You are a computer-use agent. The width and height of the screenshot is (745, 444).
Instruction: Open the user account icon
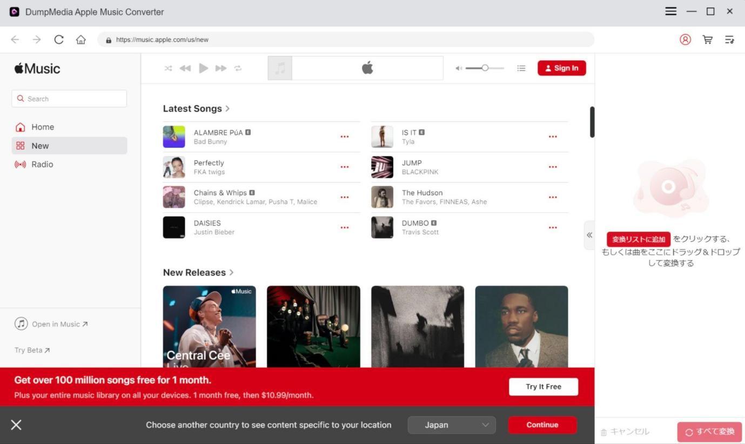pos(685,39)
